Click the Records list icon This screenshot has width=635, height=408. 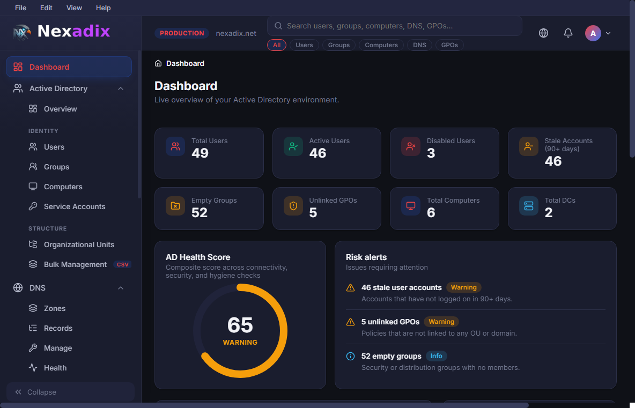[33, 328]
